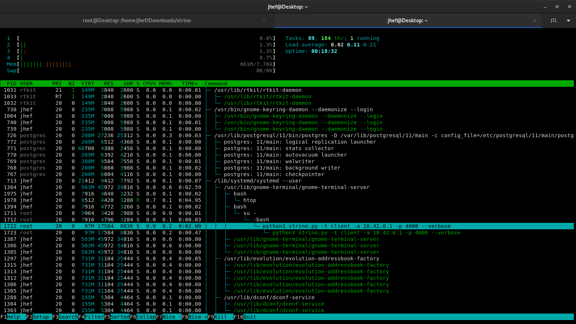Select postgres walwriter row
This screenshot has width=576, height=324.
click(x=287, y=161)
